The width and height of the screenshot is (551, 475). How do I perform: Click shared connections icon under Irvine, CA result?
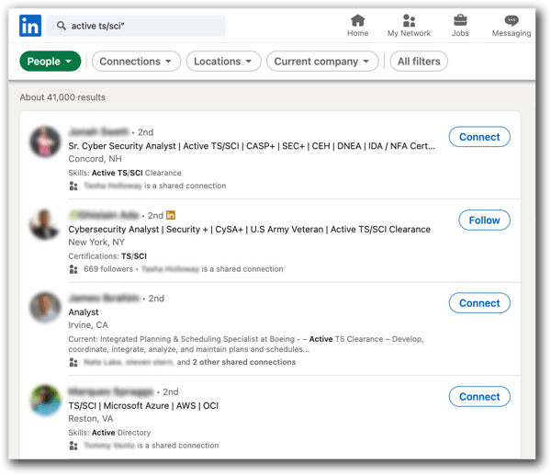click(x=73, y=362)
